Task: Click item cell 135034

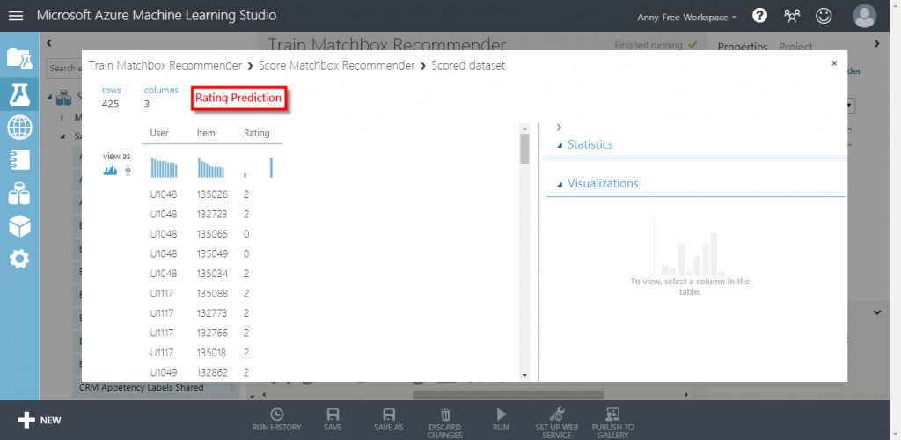Action: pos(212,274)
